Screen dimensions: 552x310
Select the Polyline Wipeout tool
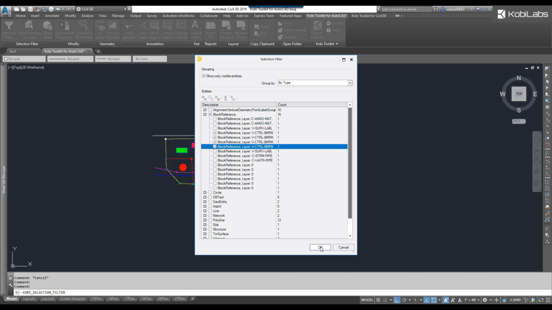pyautogui.click(x=113, y=30)
